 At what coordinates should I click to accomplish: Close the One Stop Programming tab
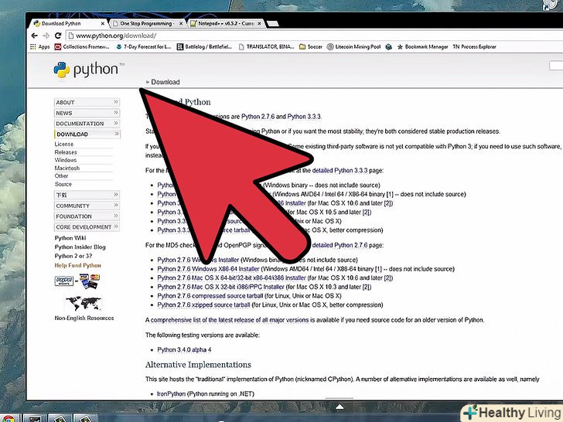coord(181,23)
